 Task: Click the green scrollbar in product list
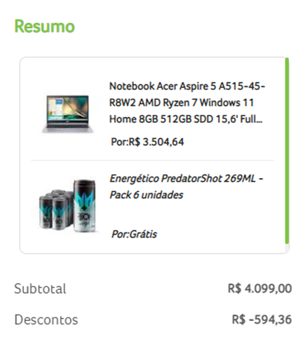(287, 150)
